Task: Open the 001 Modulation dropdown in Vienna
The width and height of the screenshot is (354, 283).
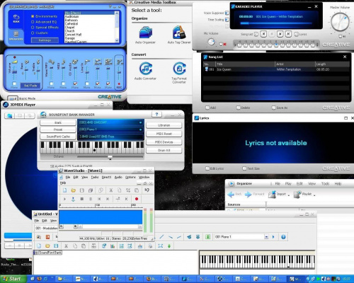Action: tap(46, 228)
